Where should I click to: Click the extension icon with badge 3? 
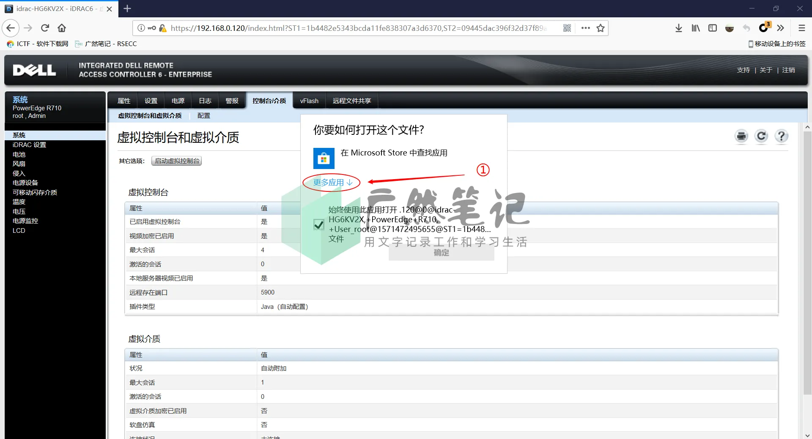point(764,27)
